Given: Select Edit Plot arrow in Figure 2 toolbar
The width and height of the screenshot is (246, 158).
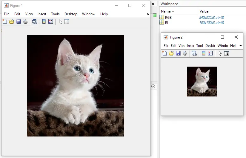Looking at the screenshot, I should click(x=220, y=53).
